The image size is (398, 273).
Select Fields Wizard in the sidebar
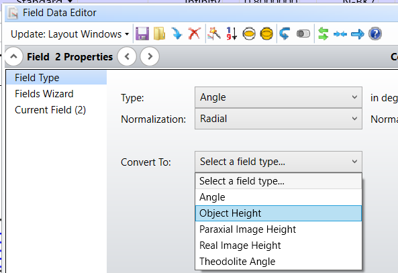[x=44, y=94]
